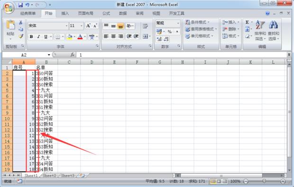Open number format 常规 dropdown
The image size is (294, 187).
click(x=178, y=23)
